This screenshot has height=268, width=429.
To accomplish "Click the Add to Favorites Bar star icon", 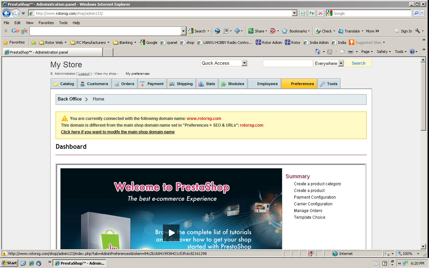I will tap(34, 43).
